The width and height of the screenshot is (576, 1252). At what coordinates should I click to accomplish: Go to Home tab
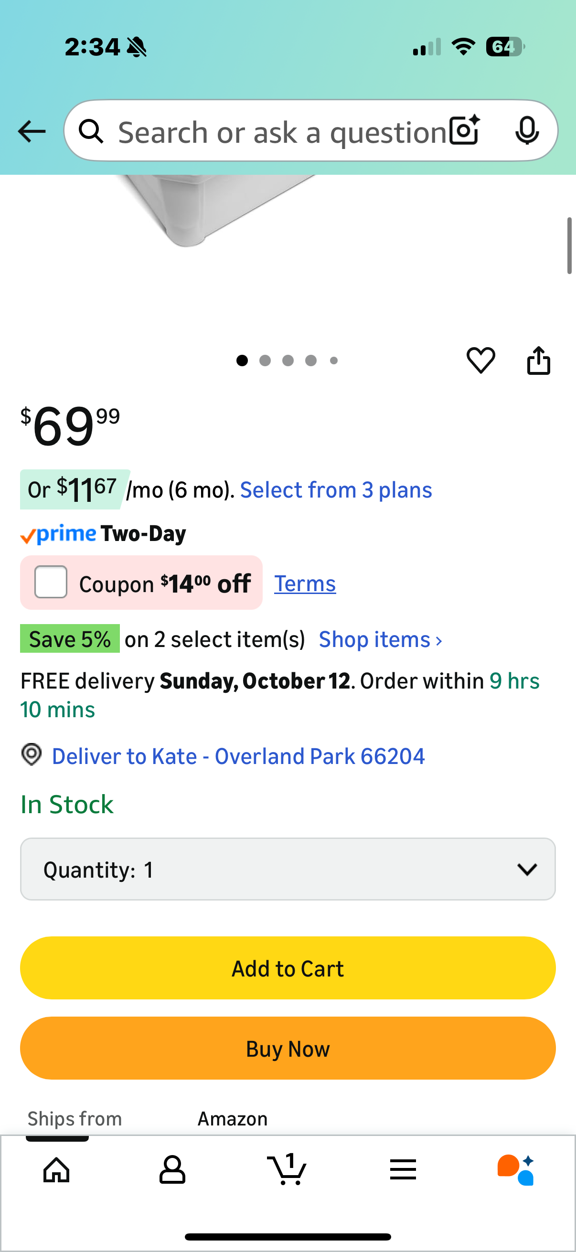[x=56, y=1169]
